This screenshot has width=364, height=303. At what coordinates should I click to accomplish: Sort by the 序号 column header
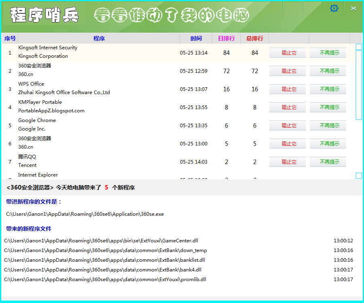pyautogui.click(x=10, y=38)
